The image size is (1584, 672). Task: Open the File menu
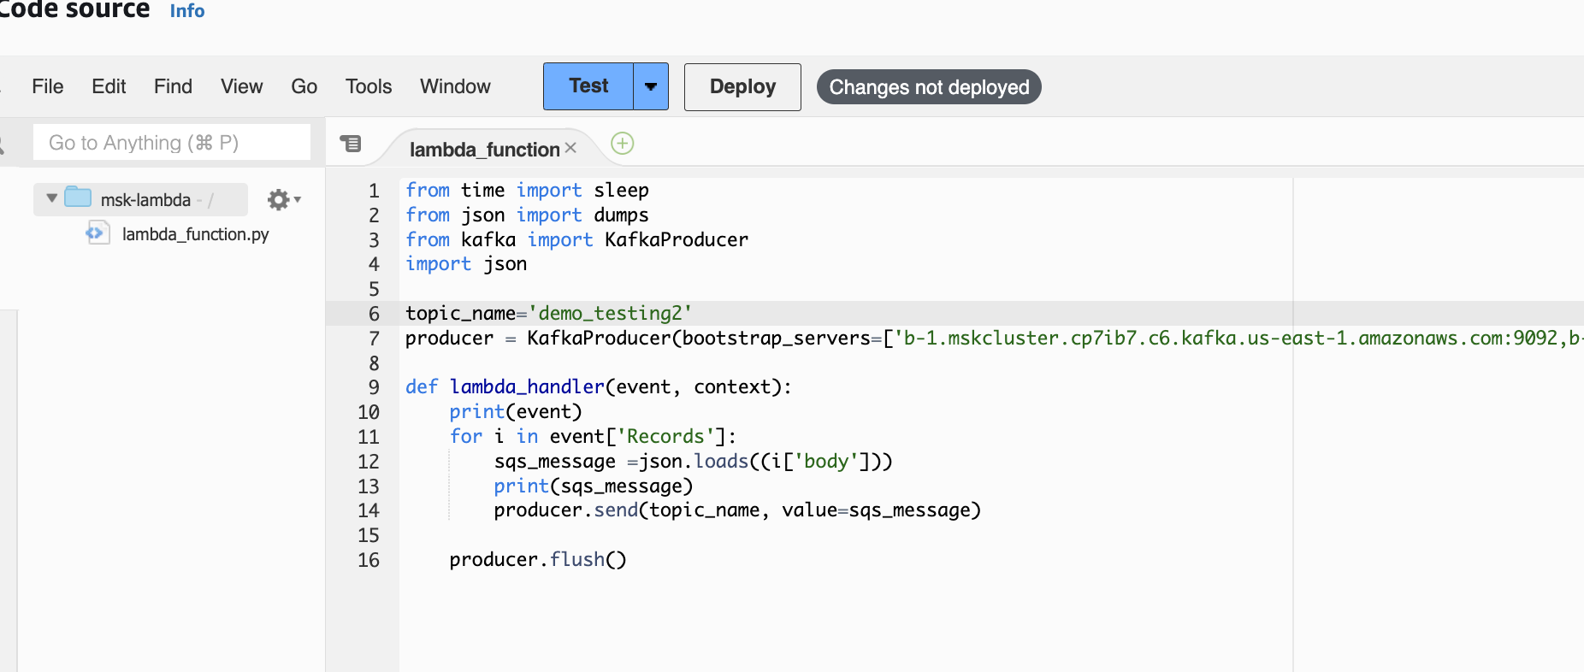[x=48, y=86]
